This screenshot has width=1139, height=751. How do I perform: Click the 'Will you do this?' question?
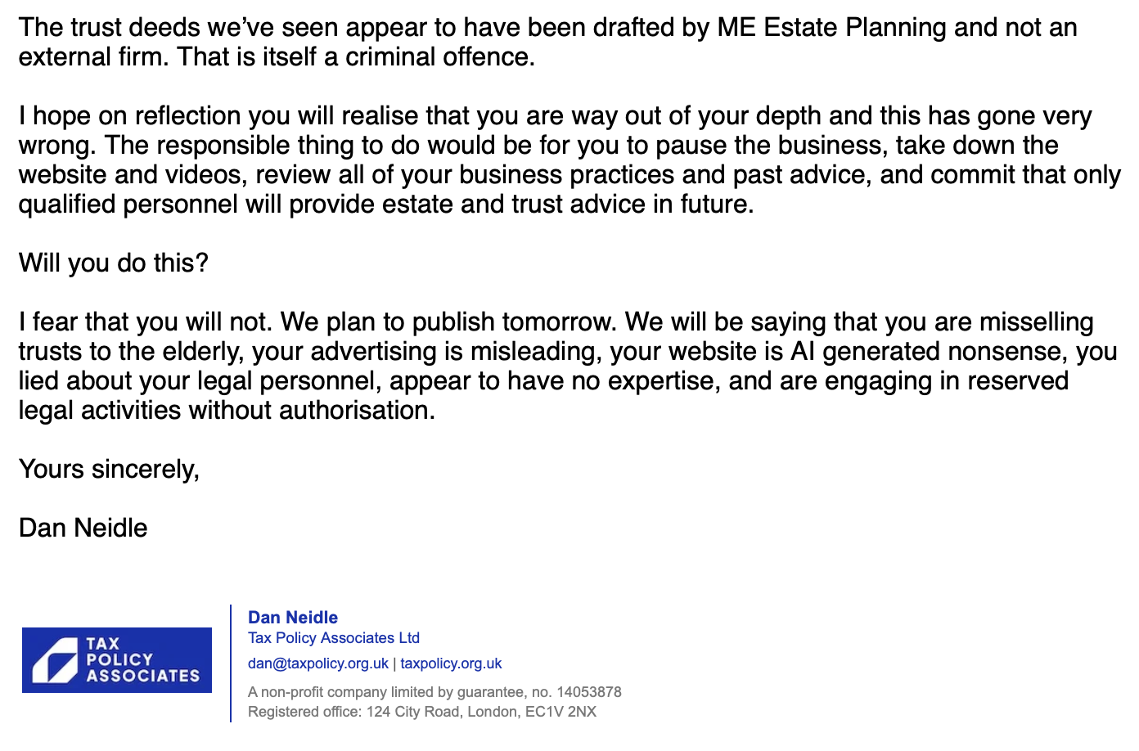click(x=113, y=263)
